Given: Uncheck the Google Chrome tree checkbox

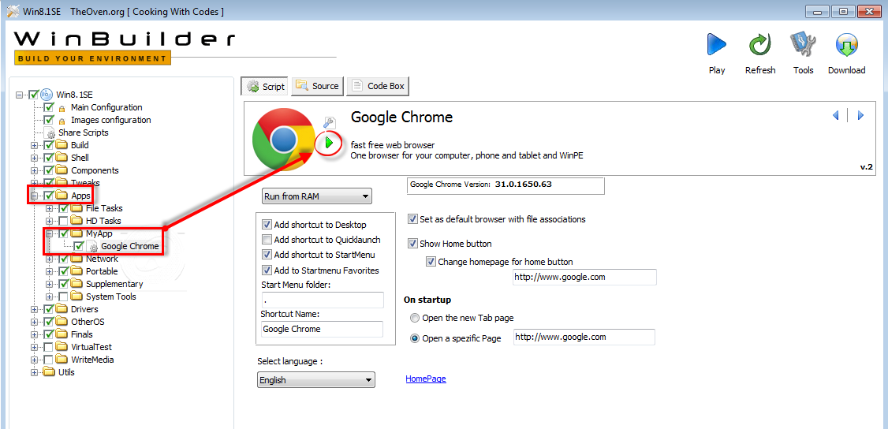Looking at the screenshot, I should tap(79, 246).
